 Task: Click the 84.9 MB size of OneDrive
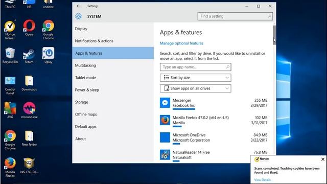click(x=260, y=135)
